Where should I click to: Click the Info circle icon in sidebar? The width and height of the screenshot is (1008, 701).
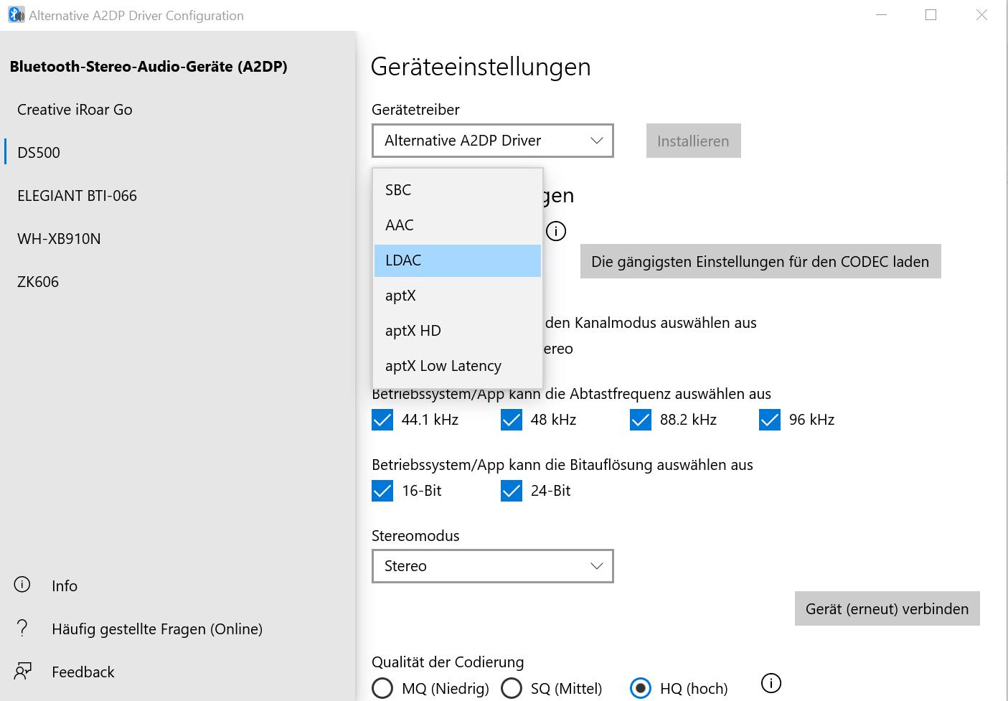[x=22, y=585]
